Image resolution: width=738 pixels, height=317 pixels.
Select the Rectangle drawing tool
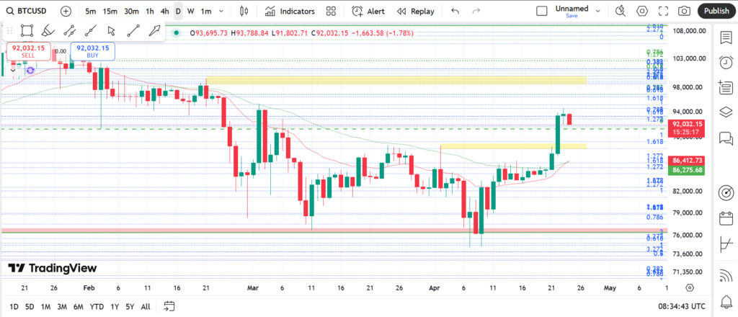click(27, 31)
